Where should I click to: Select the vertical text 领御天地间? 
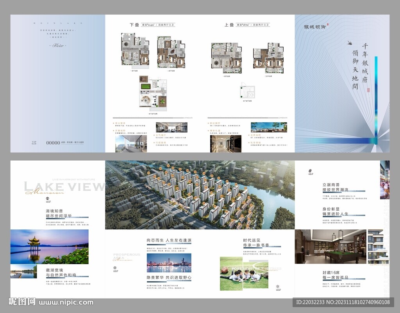(355, 70)
